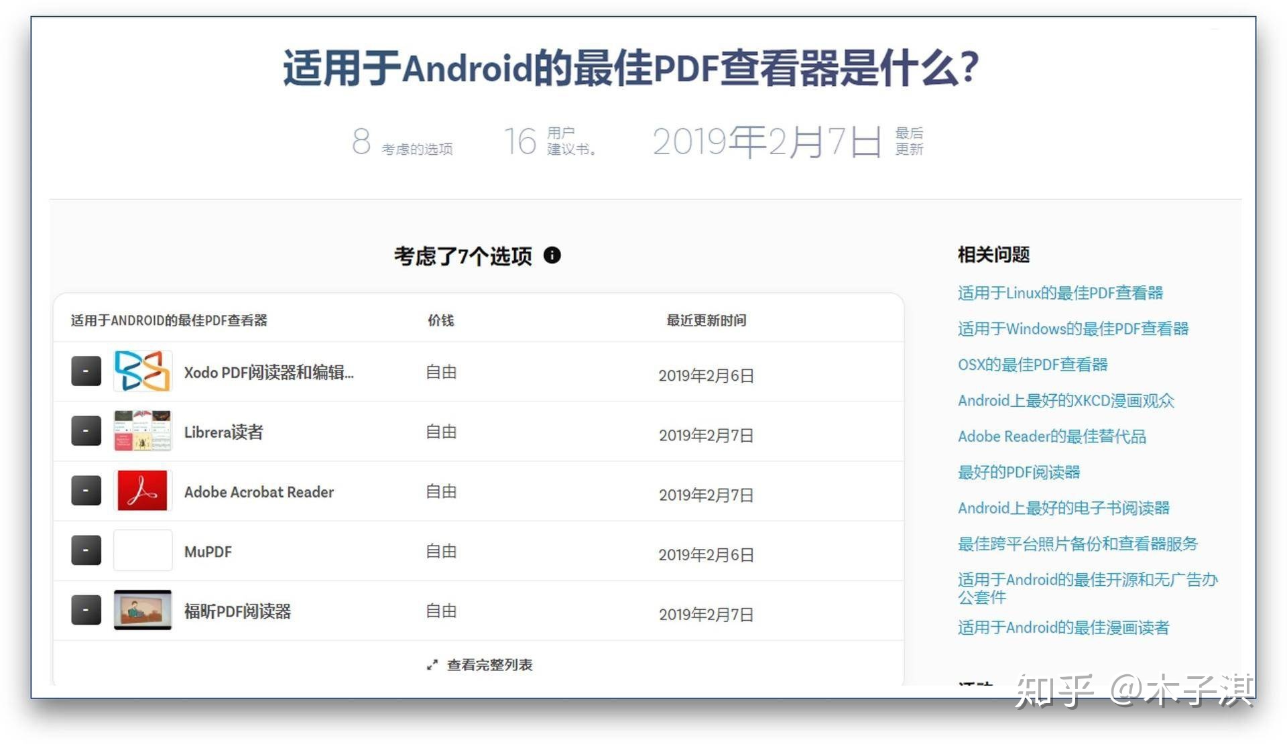Toggle the dark square button beside 福昕PDF阅读器

[86, 610]
